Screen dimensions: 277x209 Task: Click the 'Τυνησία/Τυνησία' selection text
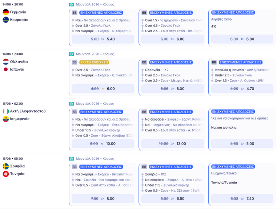click(224, 183)
